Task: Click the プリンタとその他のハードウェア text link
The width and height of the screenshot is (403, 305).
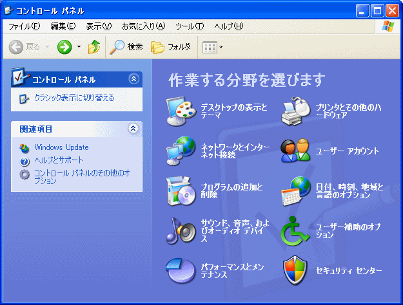Action: pyautogui.click(x=348, y=111)
